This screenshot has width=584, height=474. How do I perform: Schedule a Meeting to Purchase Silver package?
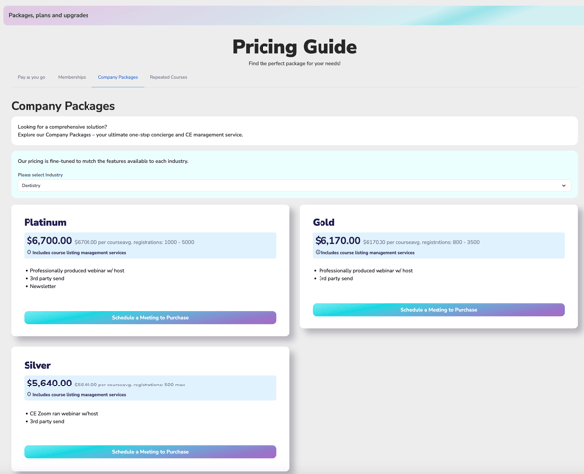tap(150, 452)
